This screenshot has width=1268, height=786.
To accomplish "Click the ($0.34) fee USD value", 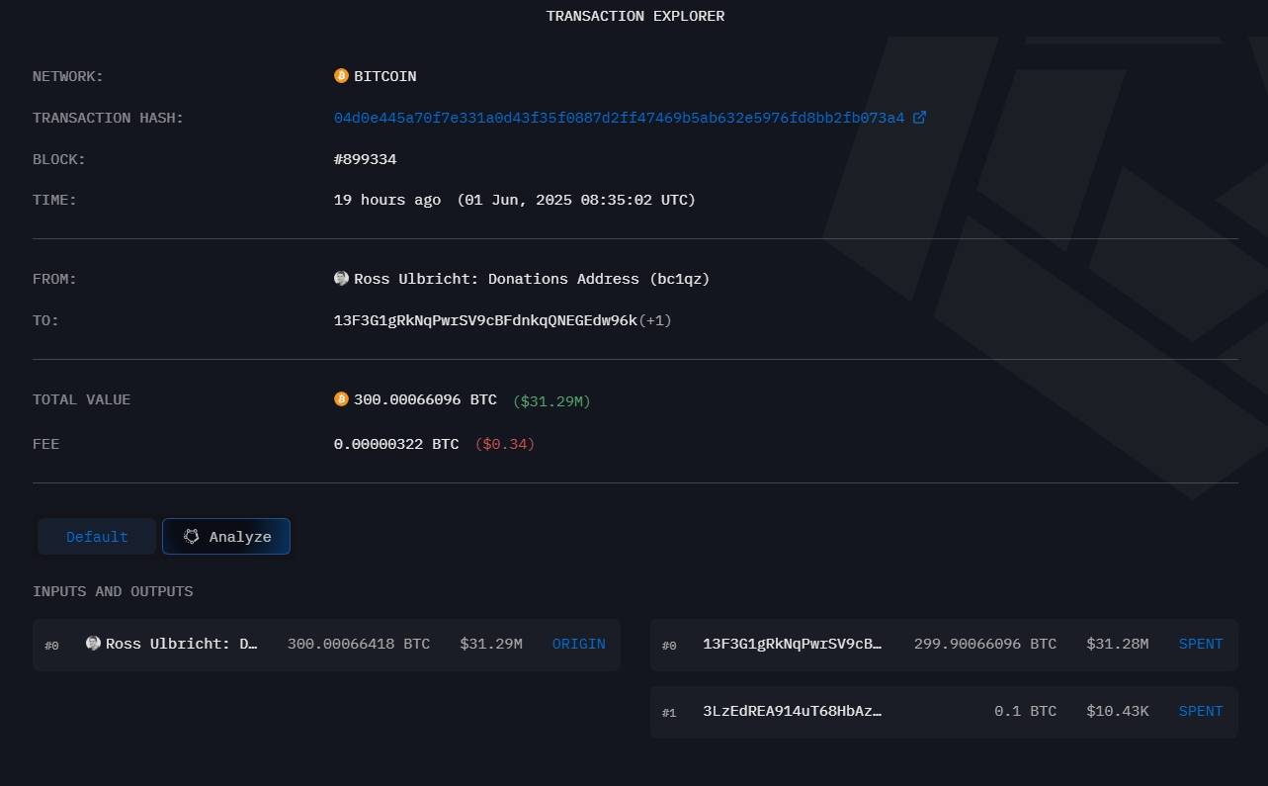I will (x=505, y=444).
